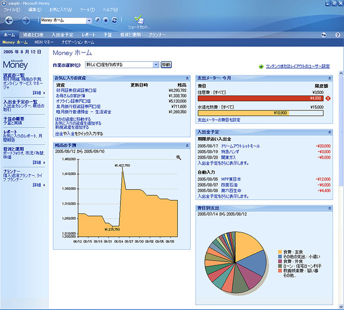
Task: Switch to the 投資と運用 tab
Action: pyautogui.click(x=130, y=35)
